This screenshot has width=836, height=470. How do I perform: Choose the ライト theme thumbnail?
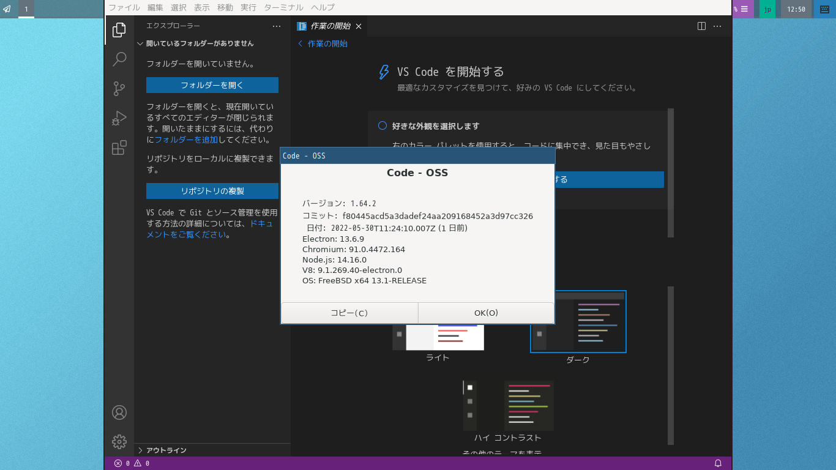click(438, 337)
